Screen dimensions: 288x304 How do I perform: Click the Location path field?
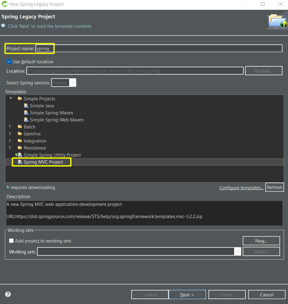point(135,71)
